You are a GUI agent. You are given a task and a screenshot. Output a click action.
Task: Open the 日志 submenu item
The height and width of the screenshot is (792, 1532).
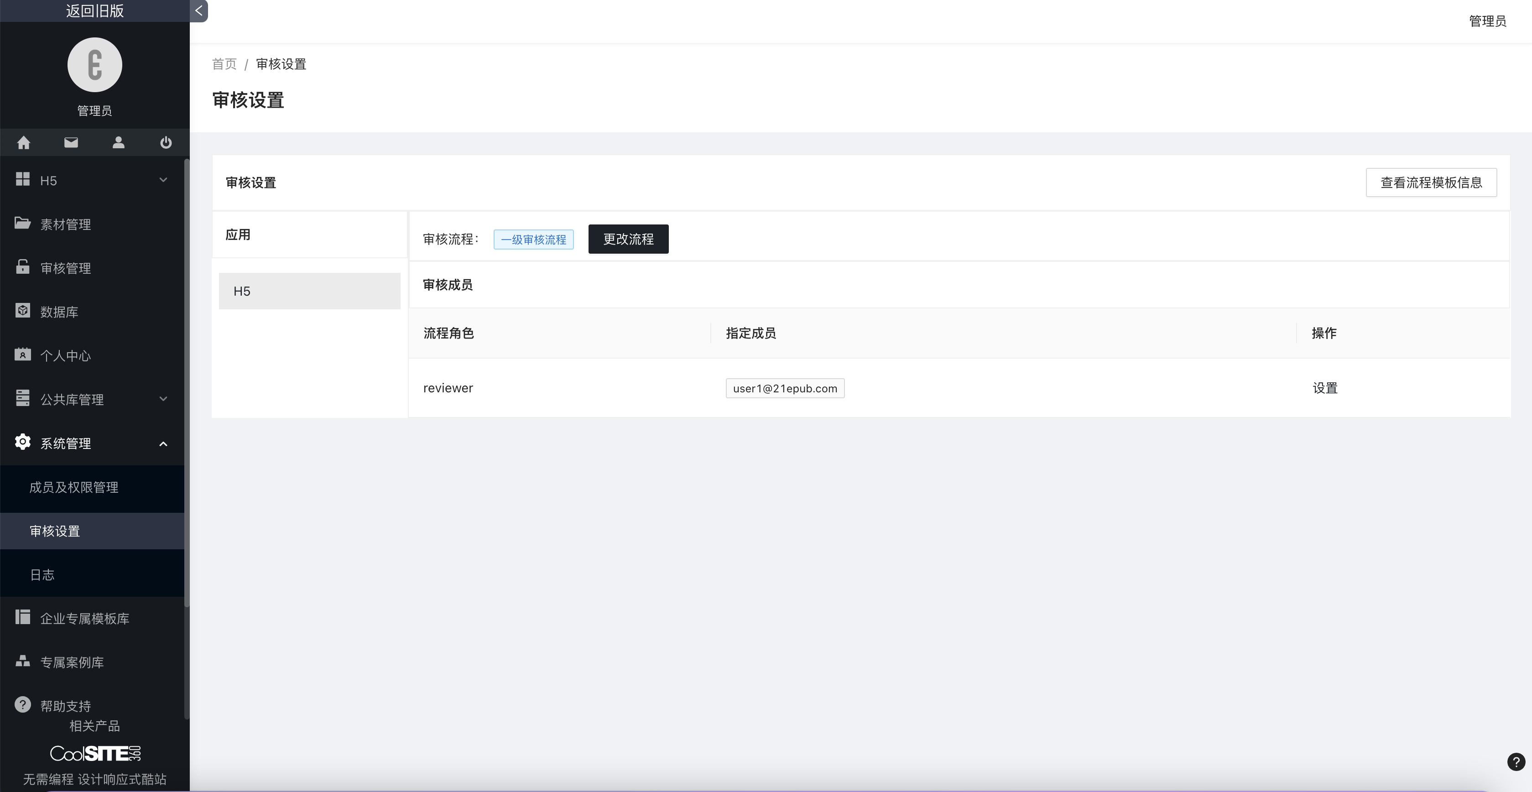click(42, 575)
